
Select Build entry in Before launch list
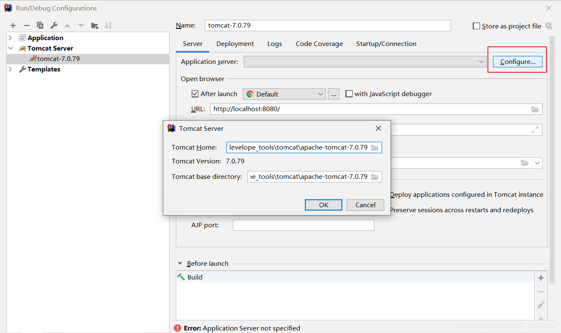coord(355,277)
